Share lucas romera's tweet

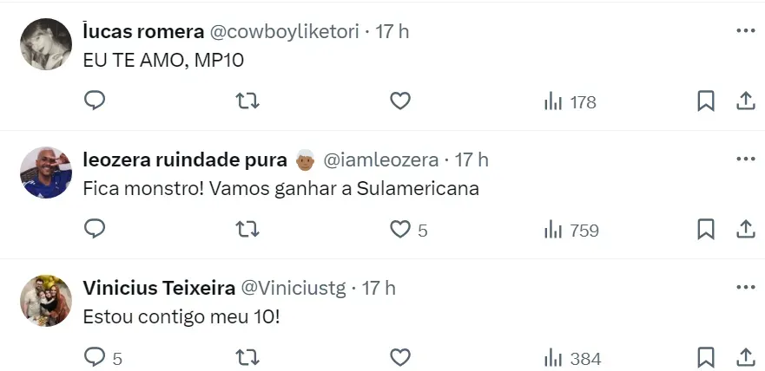[745, 101]
